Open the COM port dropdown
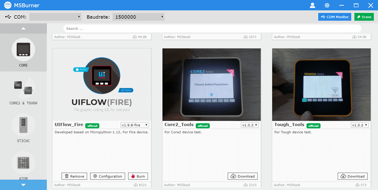The width and height of the screenshot is (378, 190). [56, 17]
